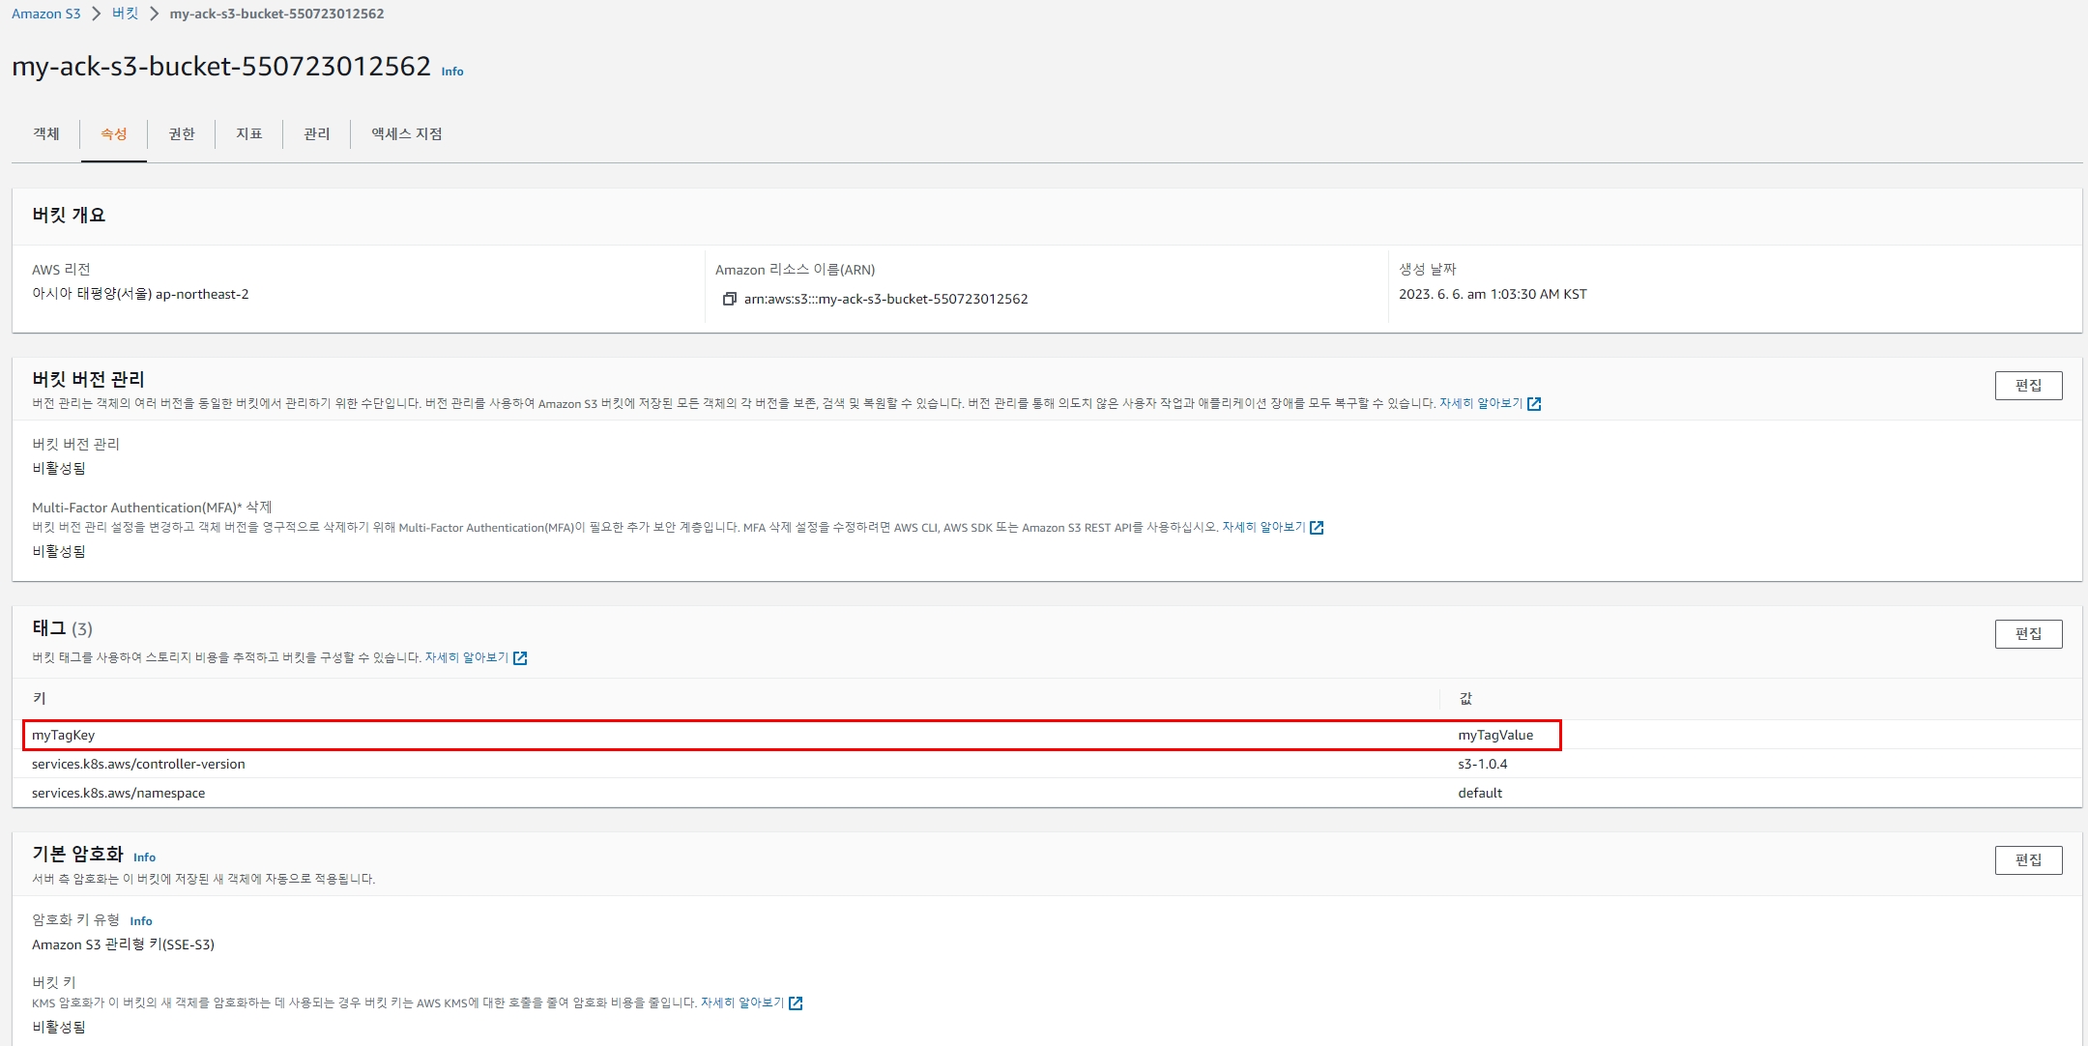Open the 지표 tab
2088x1046 pixels.
pyautogui.click(x=249, y=134)
